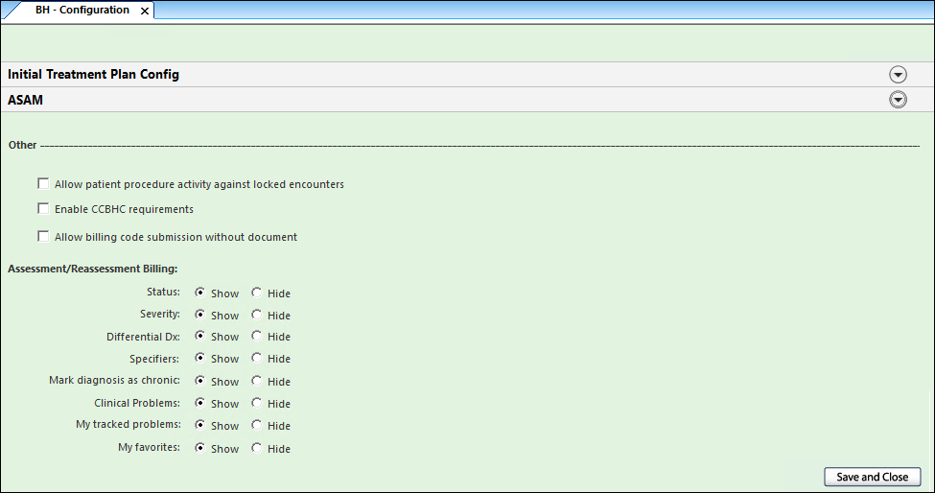Select Hide for Specifiers
The width and height of the screenshot is (935, 493).
pos(257,358)
